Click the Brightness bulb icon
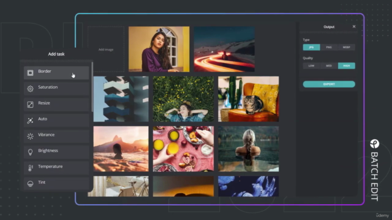The image size is (392, 220). point(30,152)
